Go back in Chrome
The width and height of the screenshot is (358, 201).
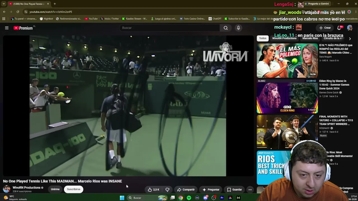coord(4,12)
